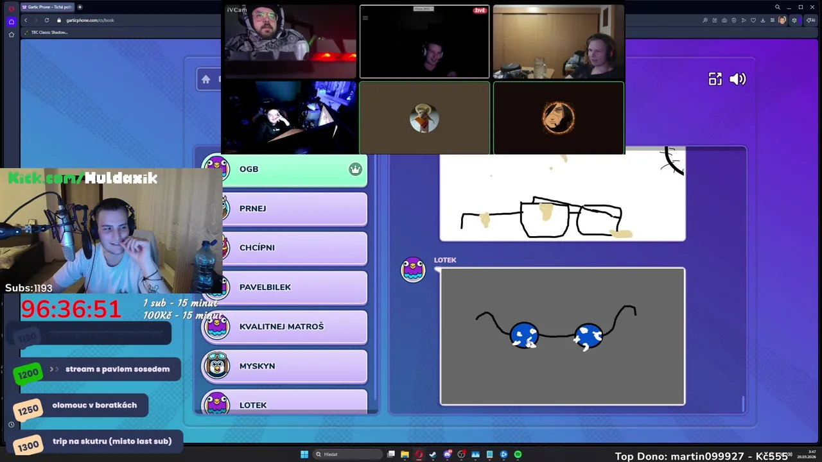
Task: Open Steam from the taskbar
Action: point(433,454)
